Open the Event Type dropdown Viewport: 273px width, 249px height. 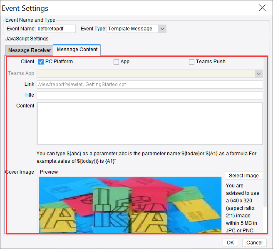coord(162,29)
